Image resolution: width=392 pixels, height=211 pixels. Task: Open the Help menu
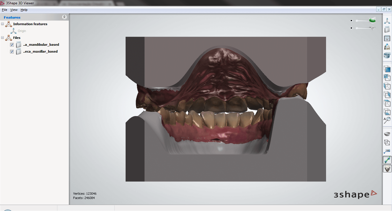[24, 10]
